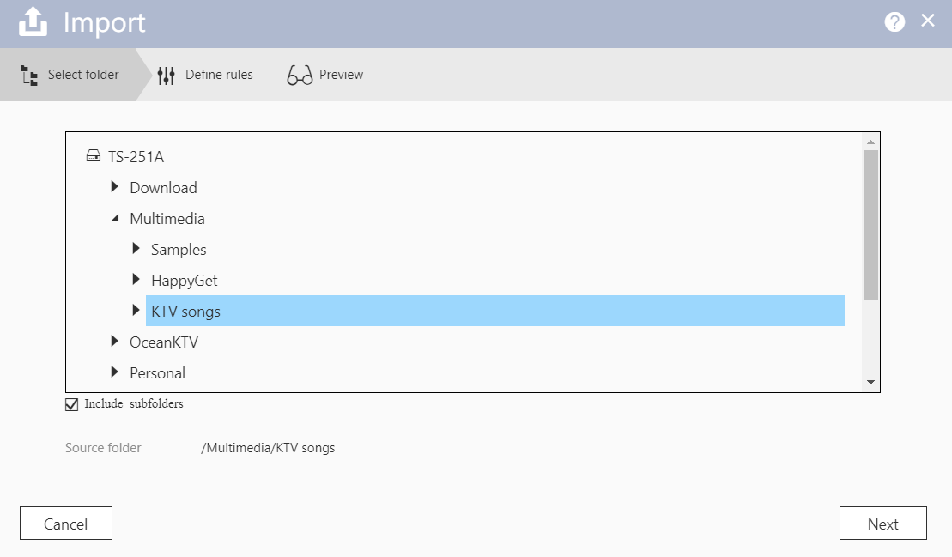Open help via the question mark icon
Image resolution: width=952 pixels, height=557 pixels.
pos(894,23)
